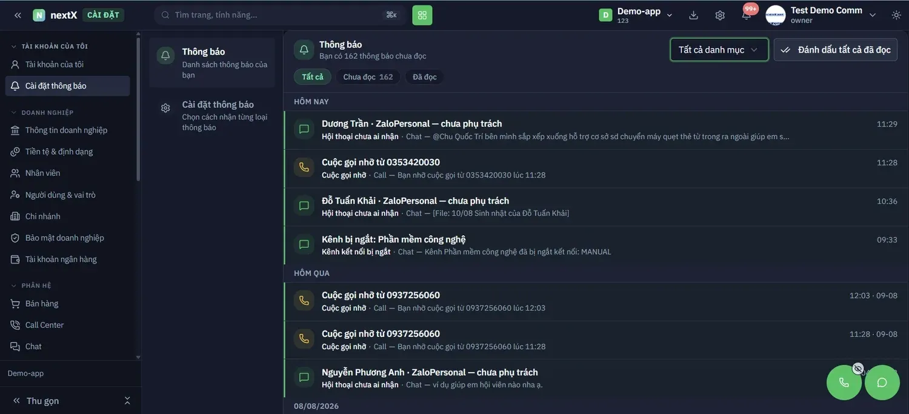Open the bell icon with the 99+ badge
Screen dimensions: 909x414
pyautogui.click(x=747, y=15)
